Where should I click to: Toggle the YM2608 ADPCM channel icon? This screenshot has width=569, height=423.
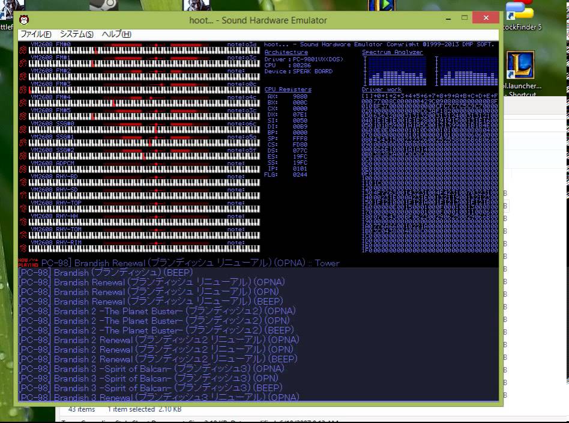click(x=23, y=169)
